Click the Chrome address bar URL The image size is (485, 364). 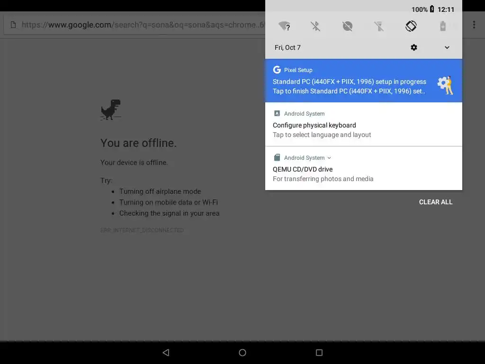point(143,25)
